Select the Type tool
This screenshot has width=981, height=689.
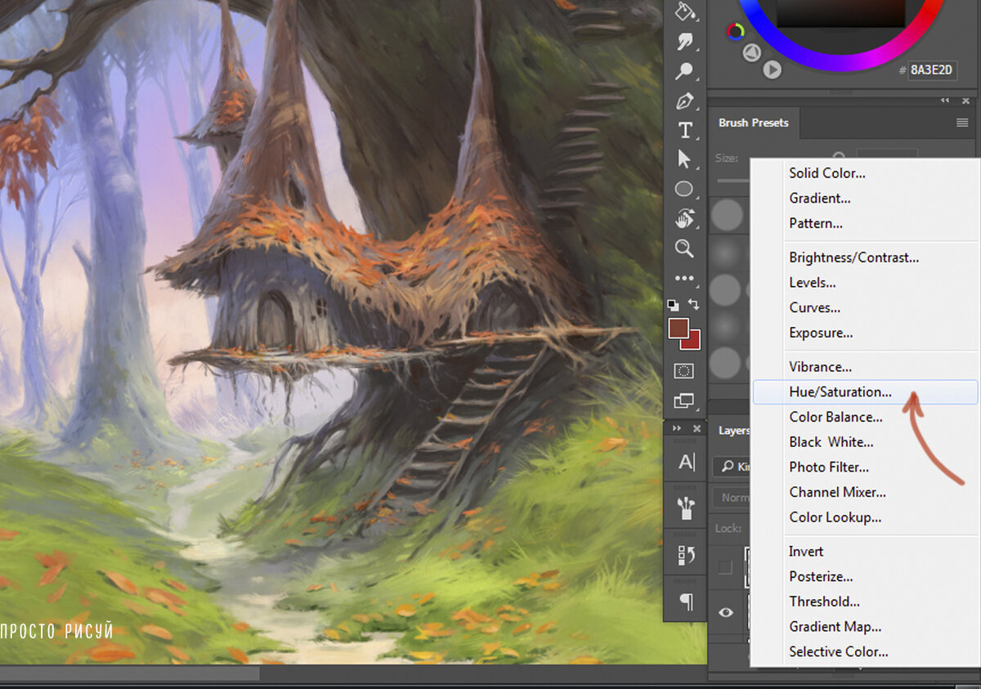[x=684, y=131]
